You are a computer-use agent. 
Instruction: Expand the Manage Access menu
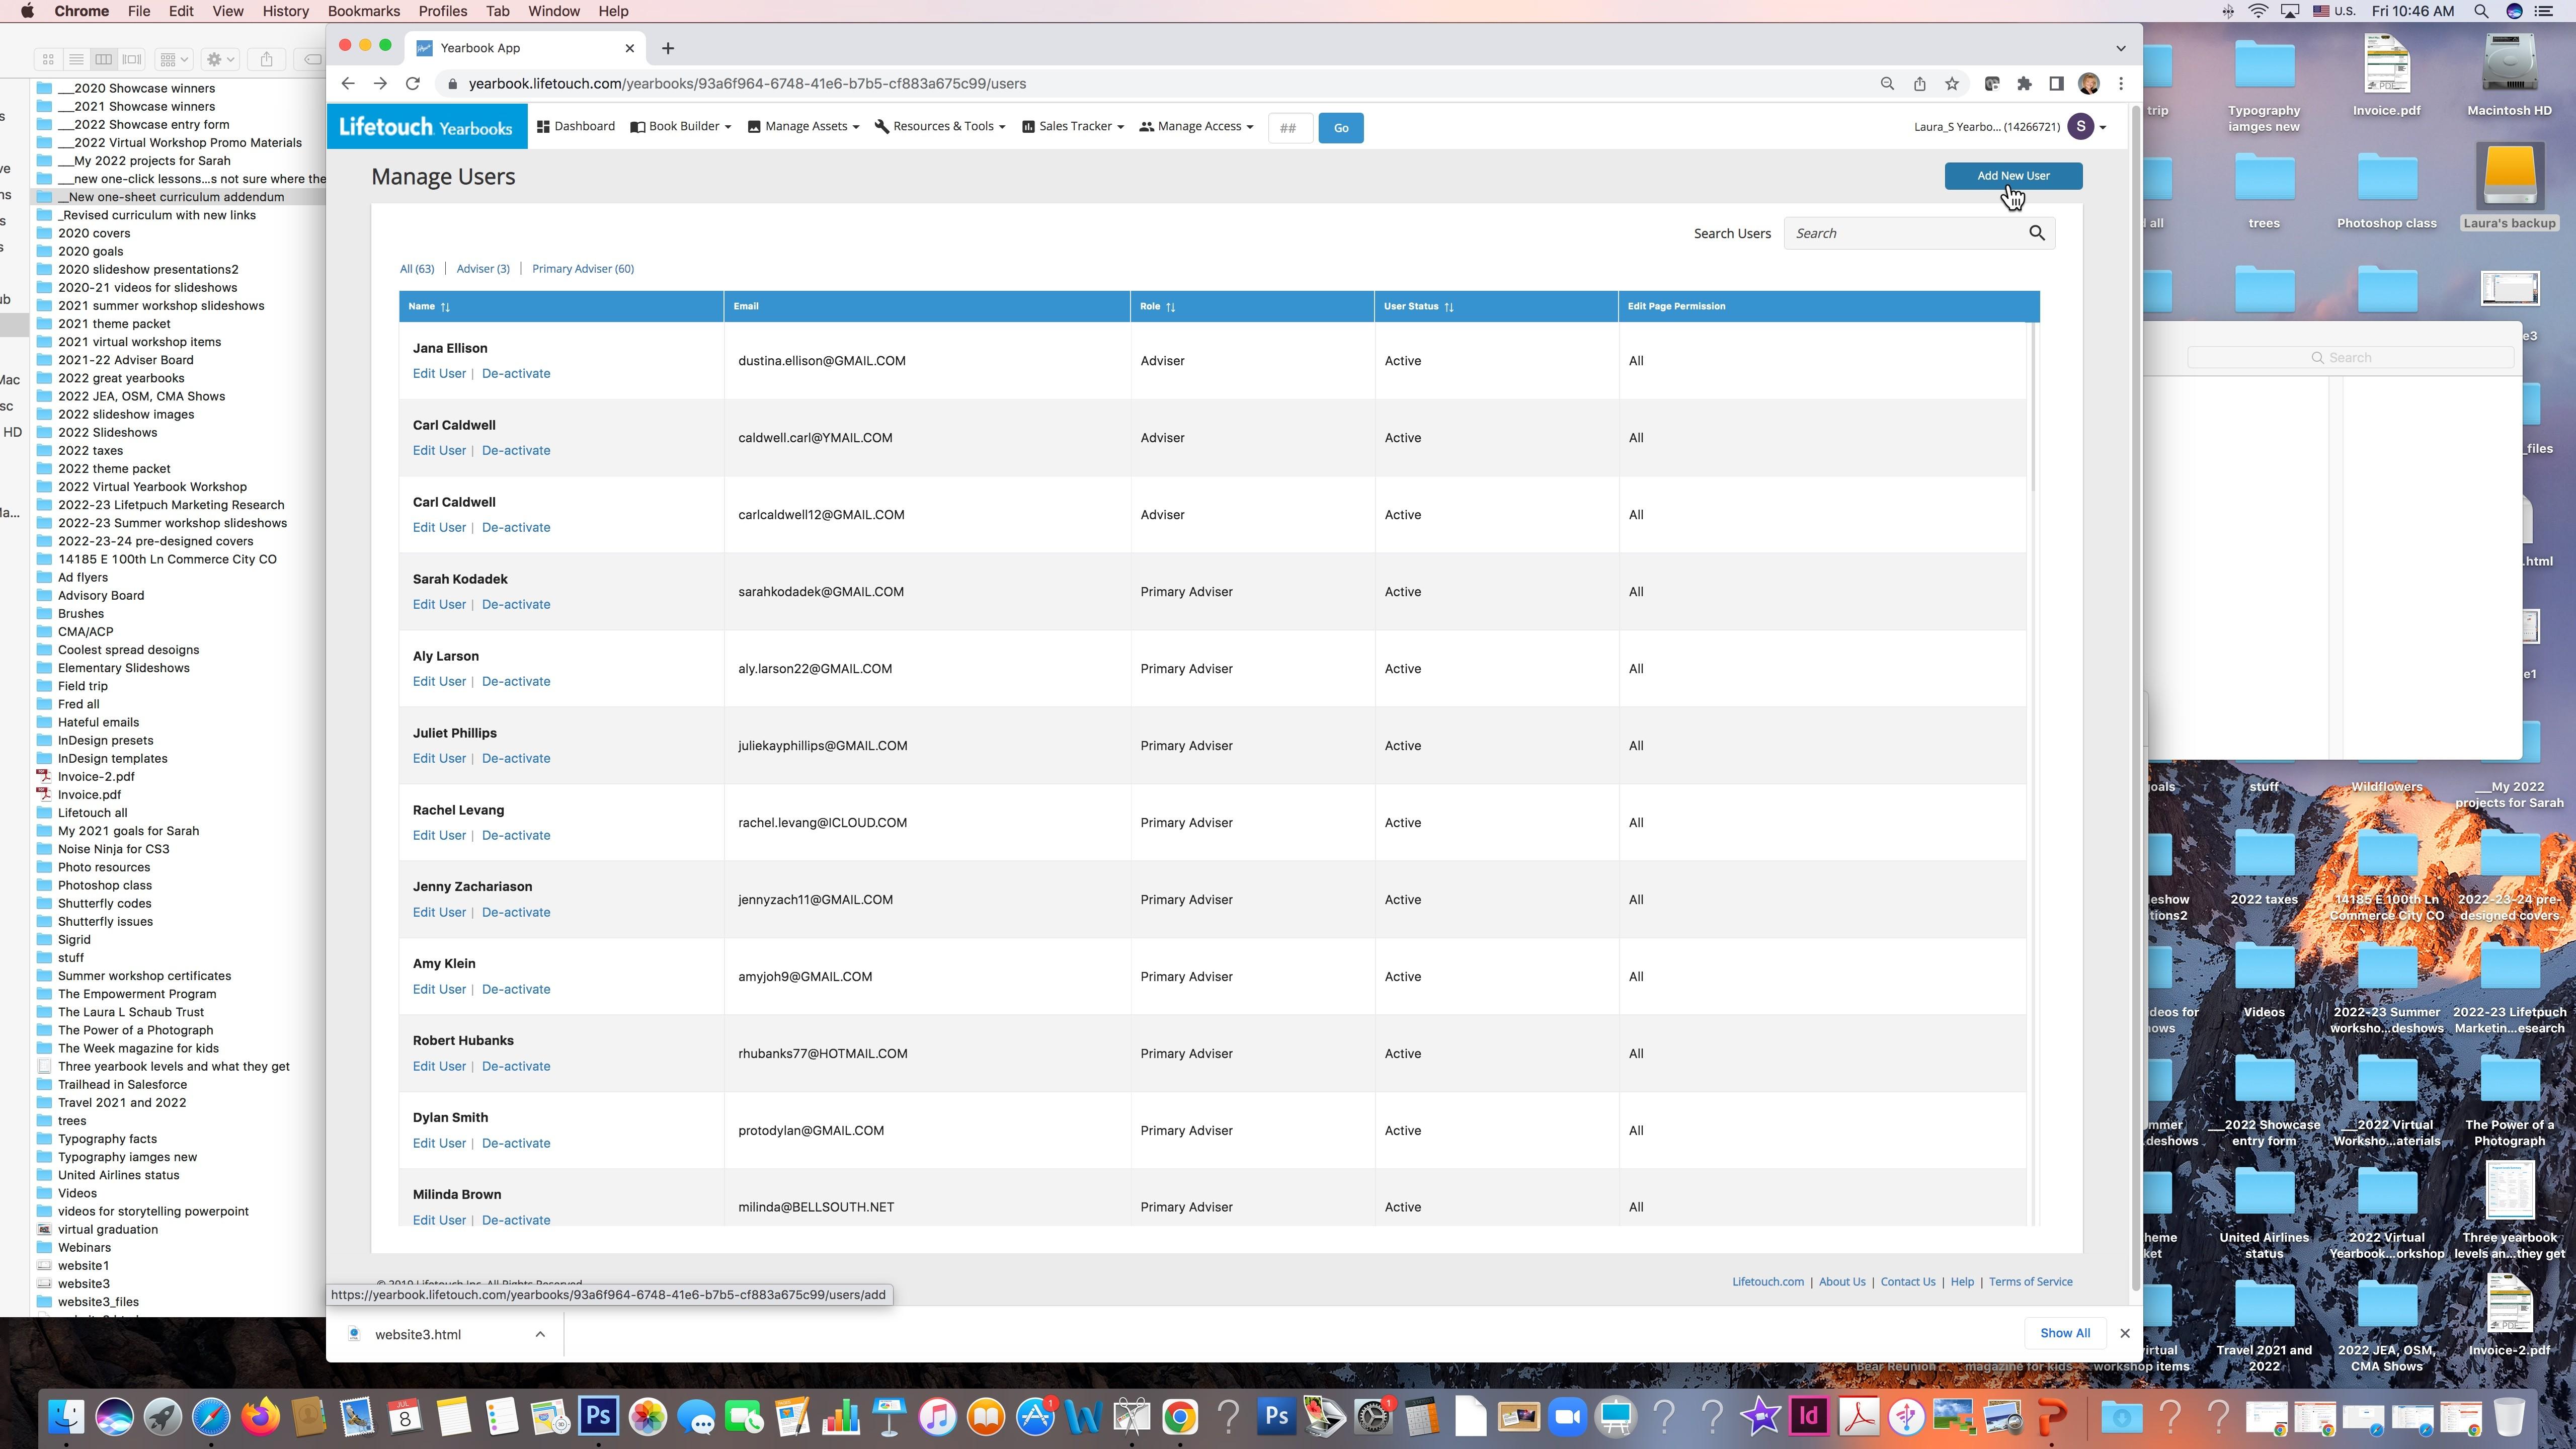click(x=1196, y=127)
